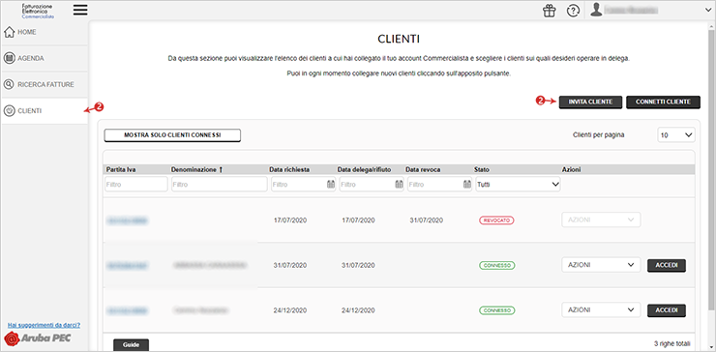Viewport: 716px width, 352px height.
Task: Expand the user account dropdown arrow
Action: point(708,10)
